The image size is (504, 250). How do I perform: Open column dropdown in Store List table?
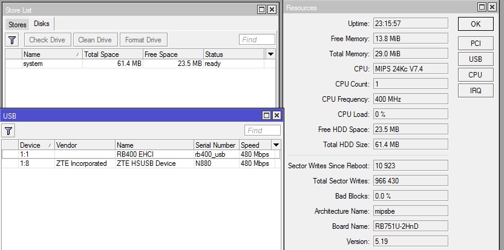click(270, 54)
